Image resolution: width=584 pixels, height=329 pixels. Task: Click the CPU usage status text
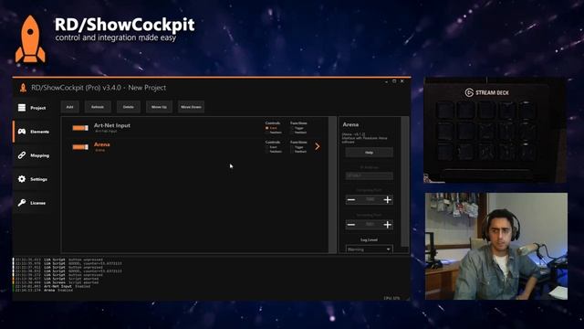[x=391, y=298]
